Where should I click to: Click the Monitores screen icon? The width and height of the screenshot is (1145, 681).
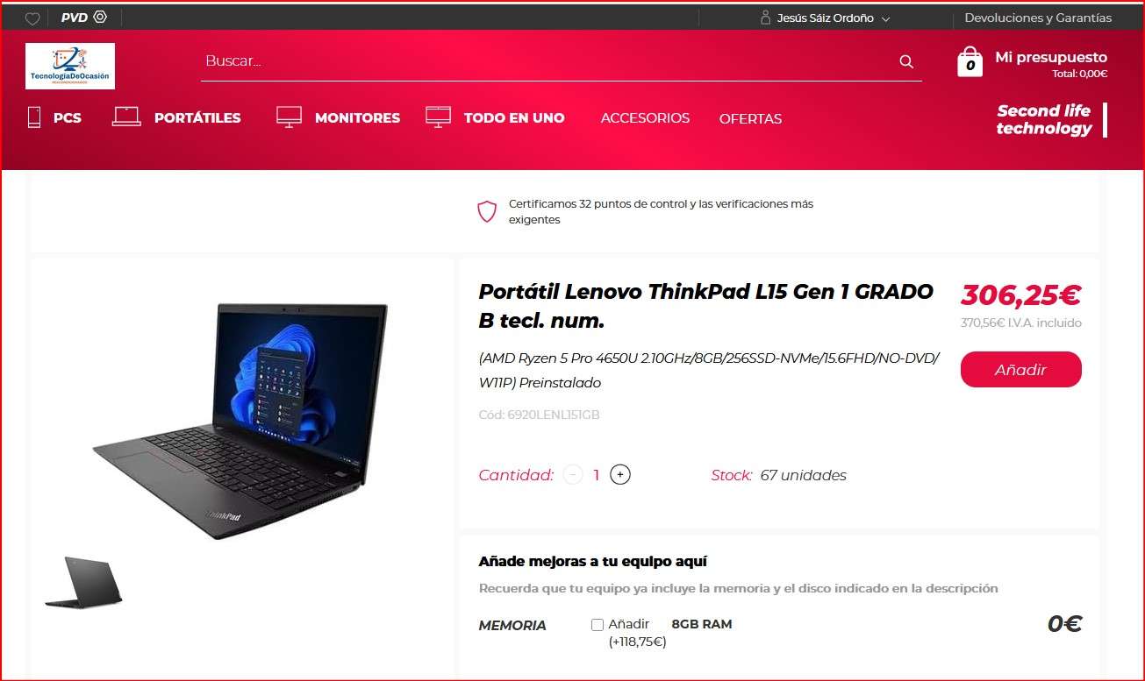pyautogui.click(x=289, y=117)
